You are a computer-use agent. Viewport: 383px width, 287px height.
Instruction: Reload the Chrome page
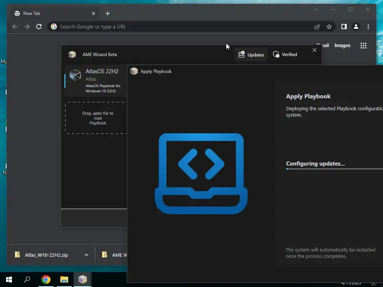[39, 27]
